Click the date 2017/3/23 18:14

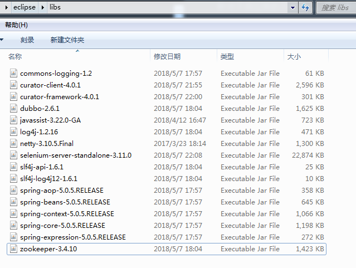[180, 144]
